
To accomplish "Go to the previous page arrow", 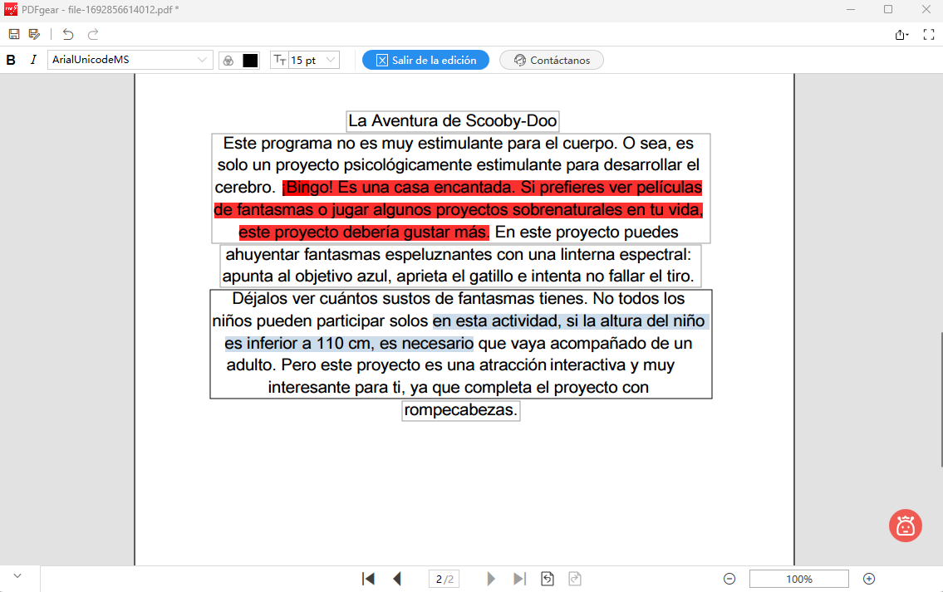I will [x=396, y=579].
